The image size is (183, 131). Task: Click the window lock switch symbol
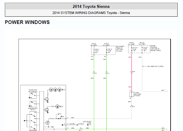click(33, 104)
